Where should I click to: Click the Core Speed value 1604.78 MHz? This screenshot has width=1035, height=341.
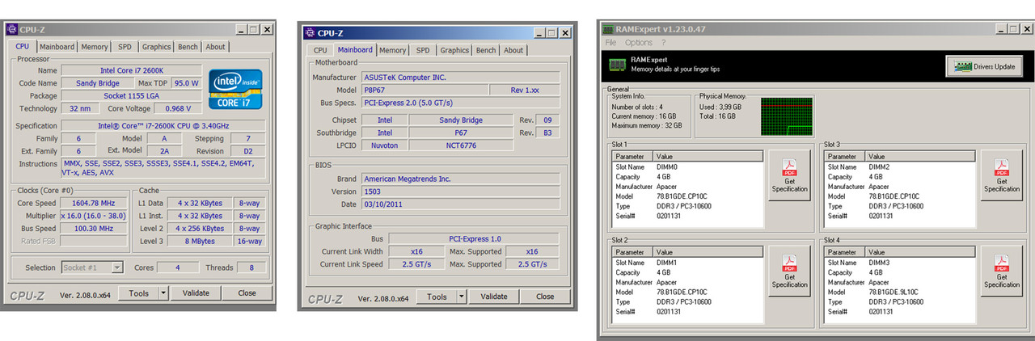coord(95,203)
